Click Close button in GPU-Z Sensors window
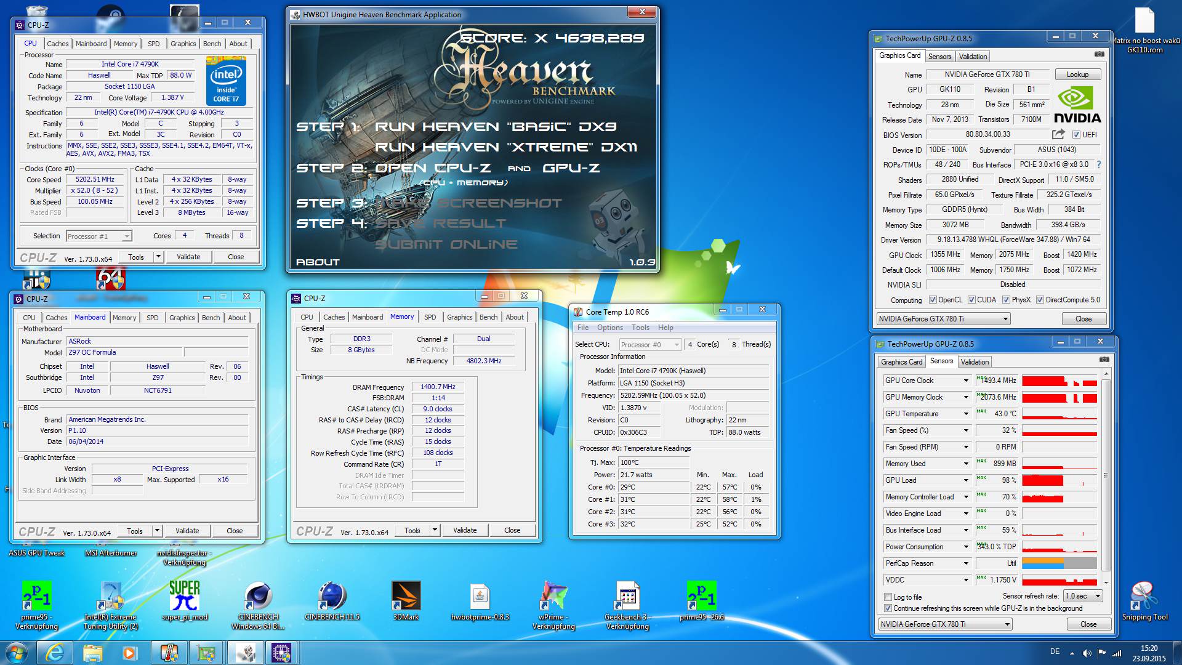 click(1088, 624)
